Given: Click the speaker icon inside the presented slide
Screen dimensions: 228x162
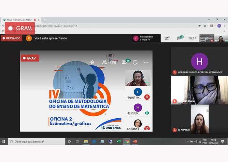Looking at the screenshot, I should 92,62.
